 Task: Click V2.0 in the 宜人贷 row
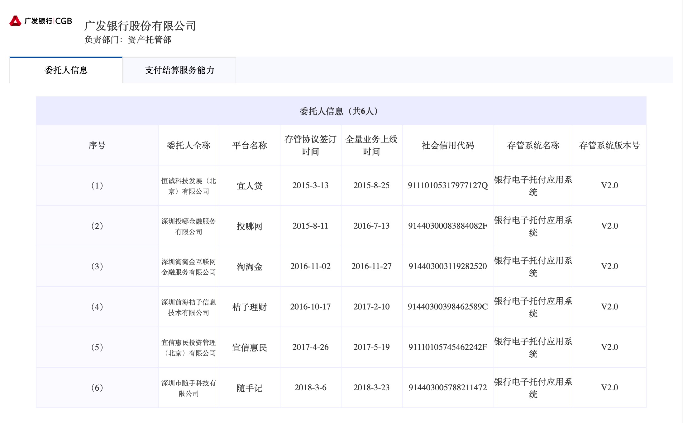click(x=609, y=185)
